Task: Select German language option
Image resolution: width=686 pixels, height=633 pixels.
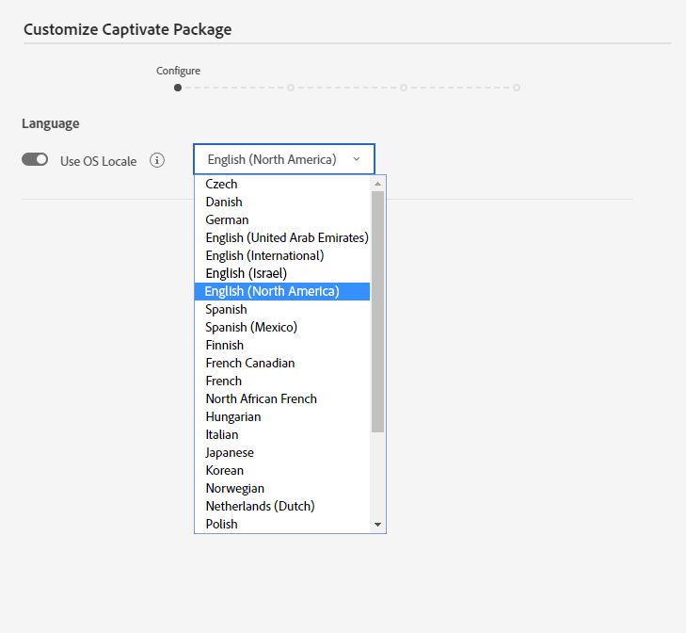Action: pyautogui.click(x=227, y=219)
